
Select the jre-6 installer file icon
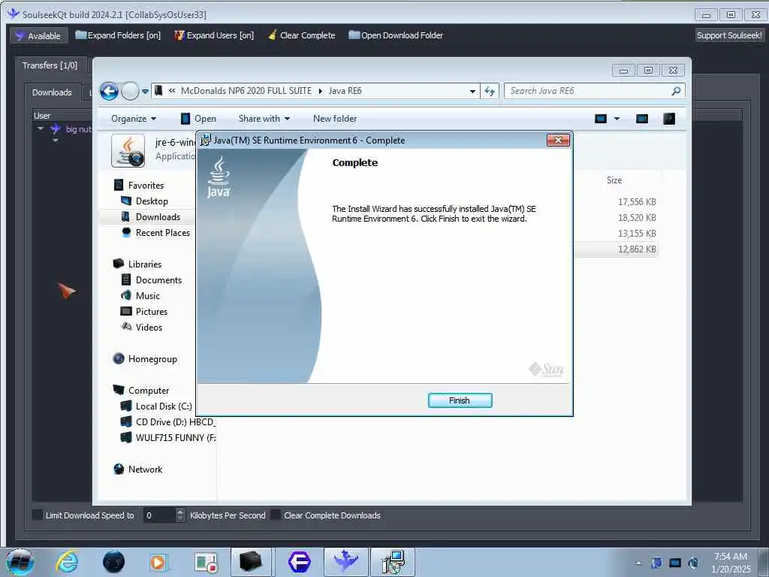pyautogui.click(x=128, y=150)
